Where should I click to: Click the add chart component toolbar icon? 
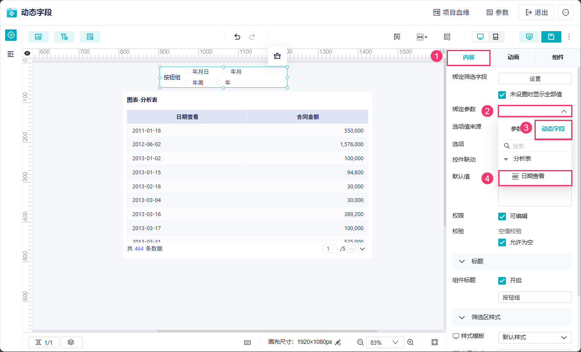(x=38, y=37)
